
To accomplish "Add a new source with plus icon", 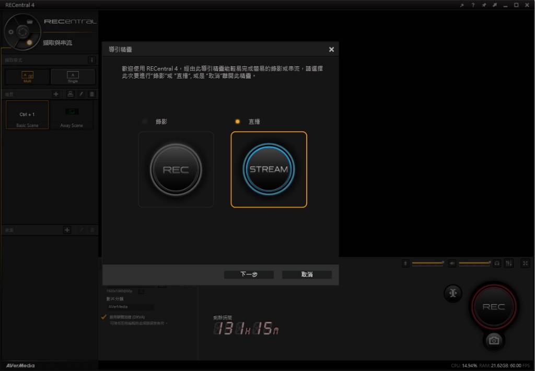I will tap(67, 230).
